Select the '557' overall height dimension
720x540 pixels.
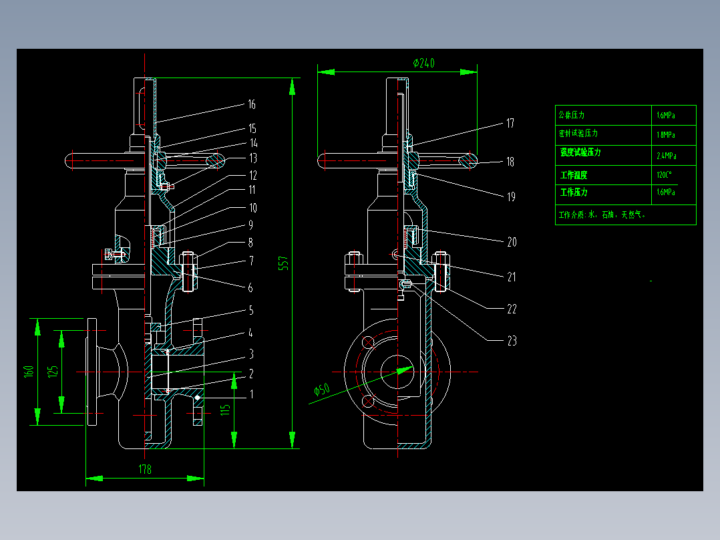[x=283, y=263]
